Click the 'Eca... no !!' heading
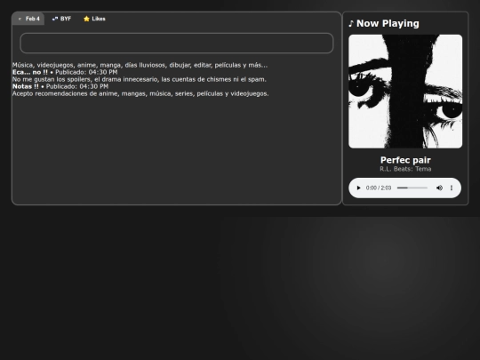This screenshot has width=480, height=360. tap(30, 72)
